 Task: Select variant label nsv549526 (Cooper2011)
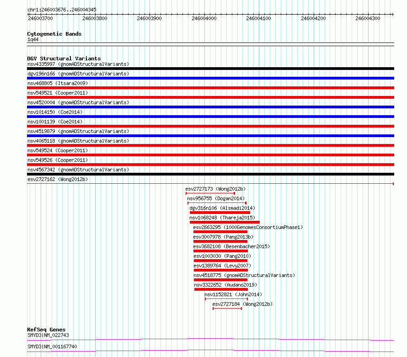point(58,160)
